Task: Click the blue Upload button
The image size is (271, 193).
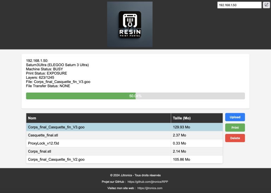Action: pyautogui.click(x=235, y=117)
